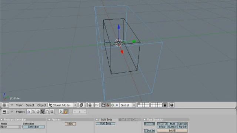Click NEW in the Particles panel
The width and height of the screenshot is (237, 133).
click(x=70, y=124)
